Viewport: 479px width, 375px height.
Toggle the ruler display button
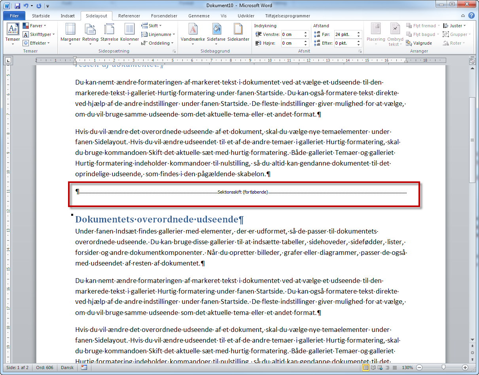pos(472,61)
